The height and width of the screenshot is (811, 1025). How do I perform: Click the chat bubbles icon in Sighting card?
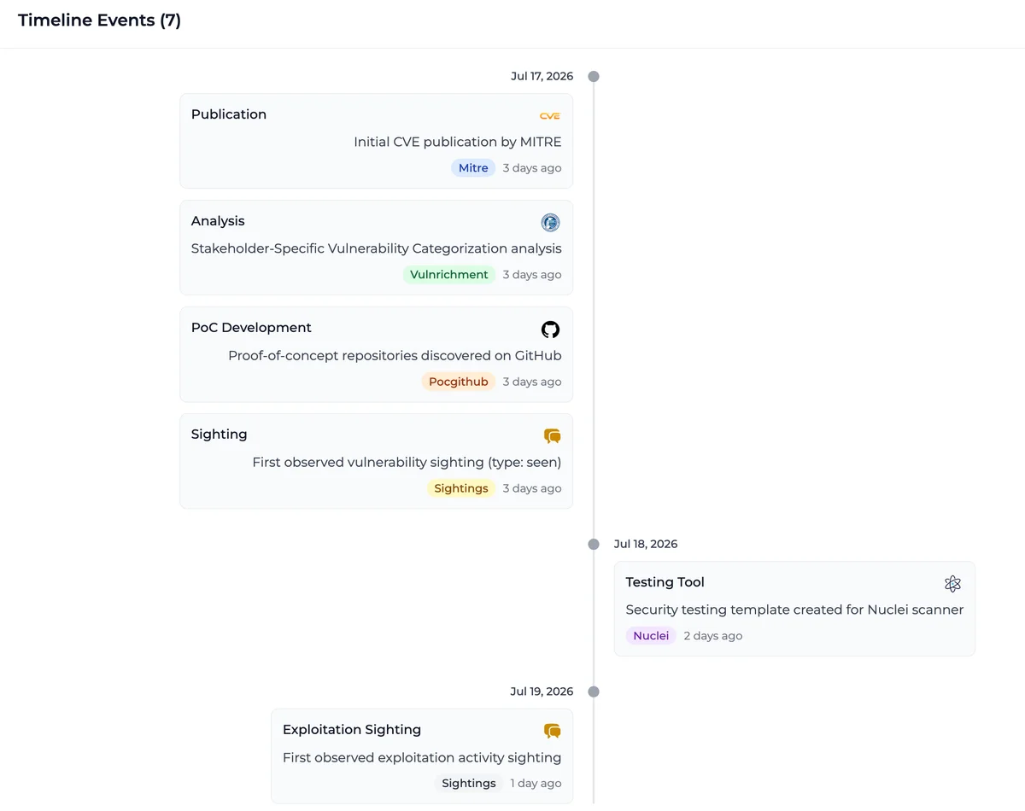[553, 436]
